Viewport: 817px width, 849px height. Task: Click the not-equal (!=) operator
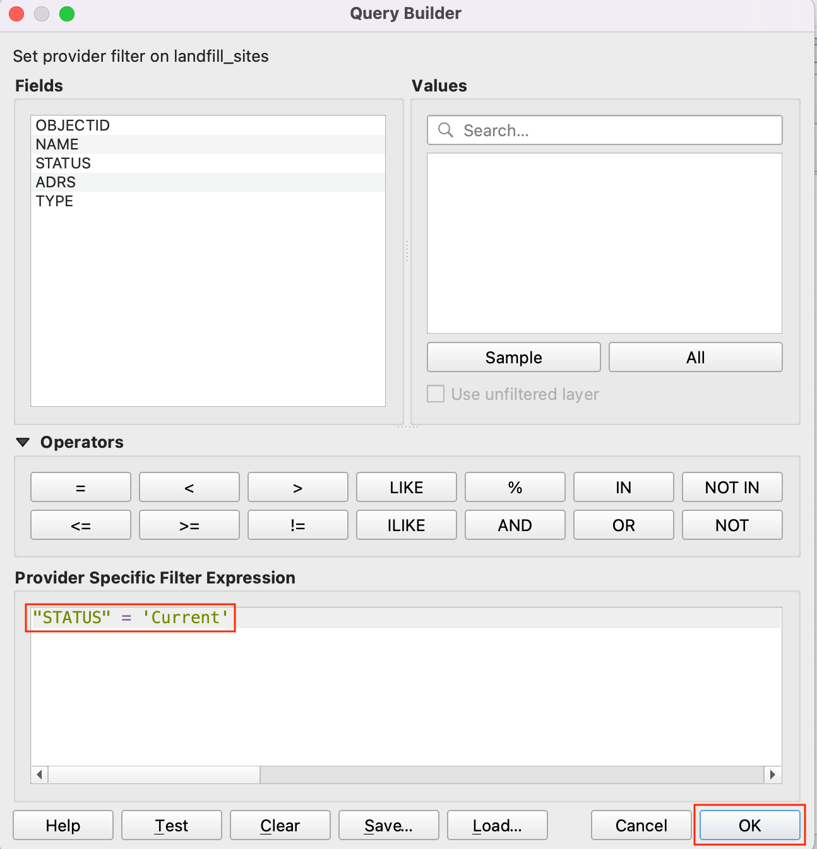(297, 525)
